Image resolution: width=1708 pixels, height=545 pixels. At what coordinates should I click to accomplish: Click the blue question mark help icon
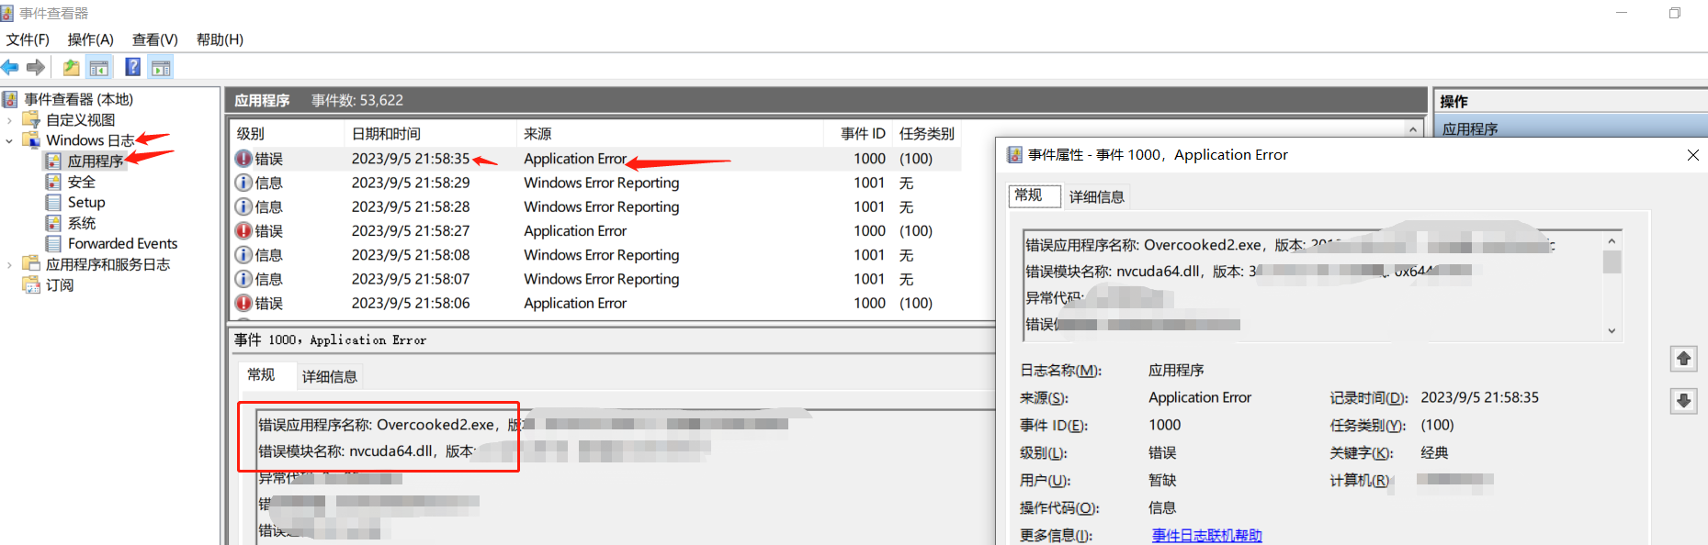coord(133,67)
